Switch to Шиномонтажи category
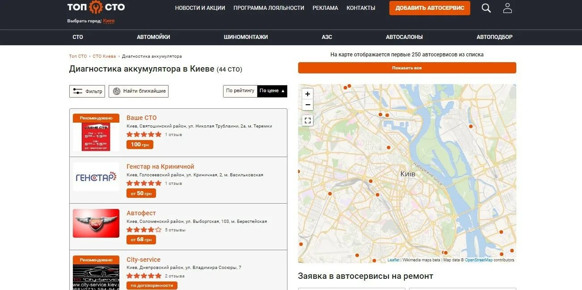 coord(246,37)
